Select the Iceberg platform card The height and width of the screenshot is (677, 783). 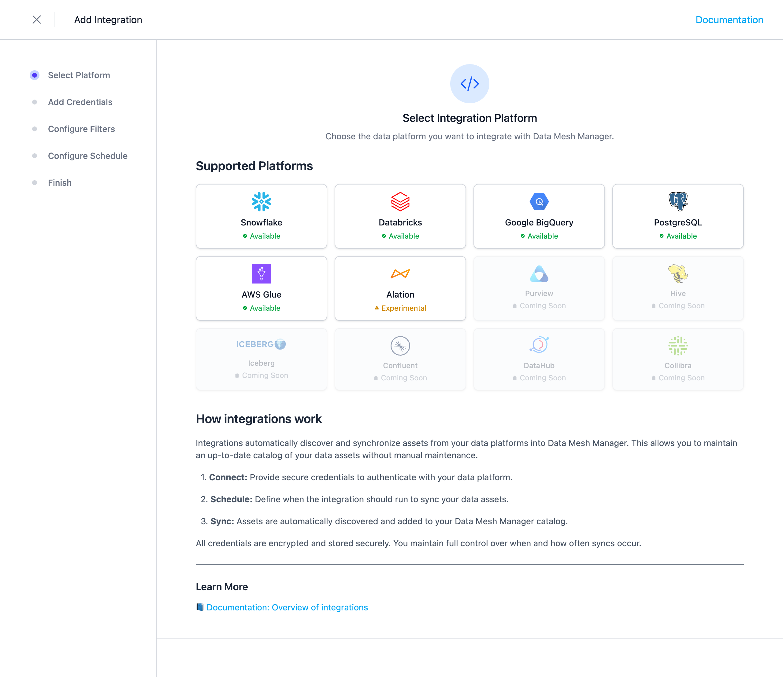click(261, 359)
